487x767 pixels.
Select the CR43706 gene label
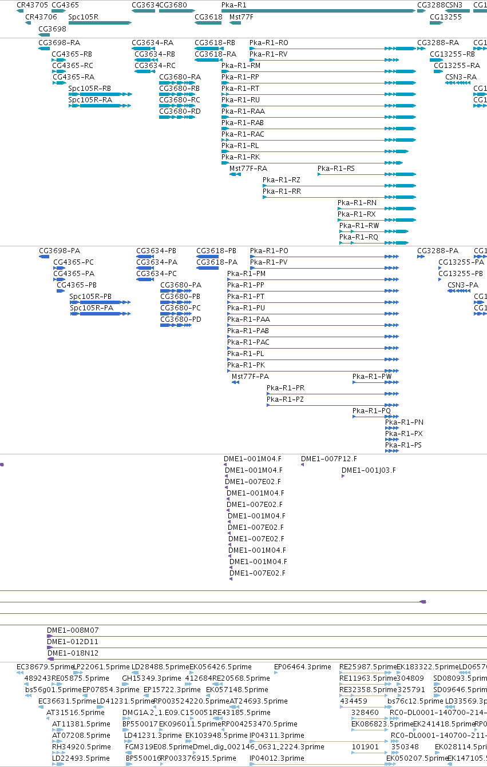pos(41,17)
